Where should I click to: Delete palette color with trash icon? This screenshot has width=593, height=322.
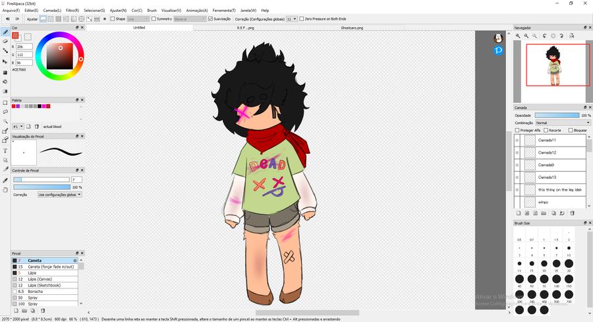point(37,127)
